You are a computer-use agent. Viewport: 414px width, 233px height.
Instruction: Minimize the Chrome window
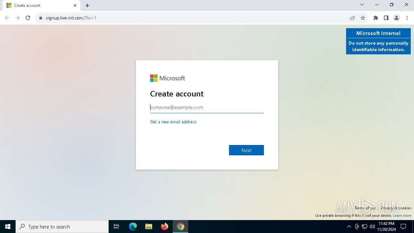[377, 5]
